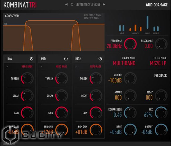Click the HIGH FREQ: 3.25kHz readout
Image resolution: width=171 pixels, height=146 pixels.
(93, 15)
